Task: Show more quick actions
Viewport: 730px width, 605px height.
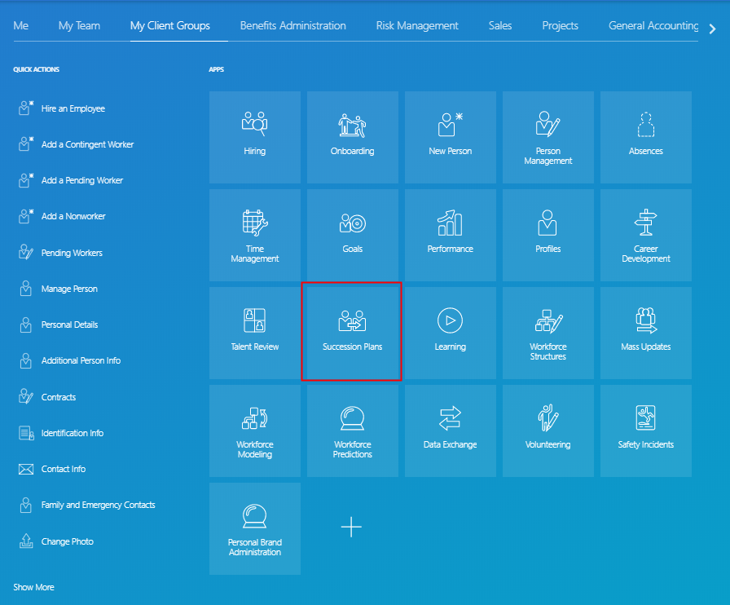Action: click(33, 586)
